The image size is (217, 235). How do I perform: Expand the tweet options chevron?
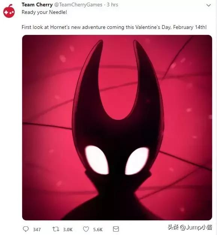click(x=209, y=5)
